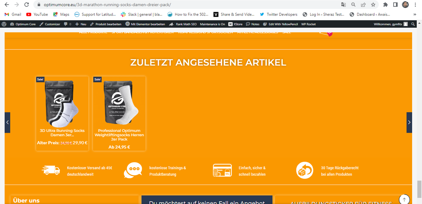Screen dimensions: 422x204
Task: Click Sale badge on Weightliftingsocks card
Action: point(98,79)
